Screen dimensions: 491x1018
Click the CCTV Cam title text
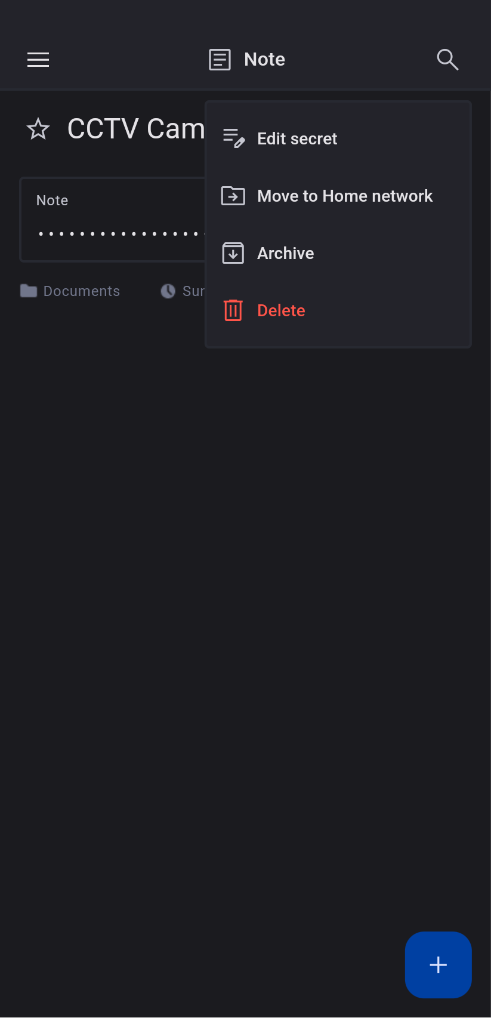pyautogui.click(x=136, y=129)
